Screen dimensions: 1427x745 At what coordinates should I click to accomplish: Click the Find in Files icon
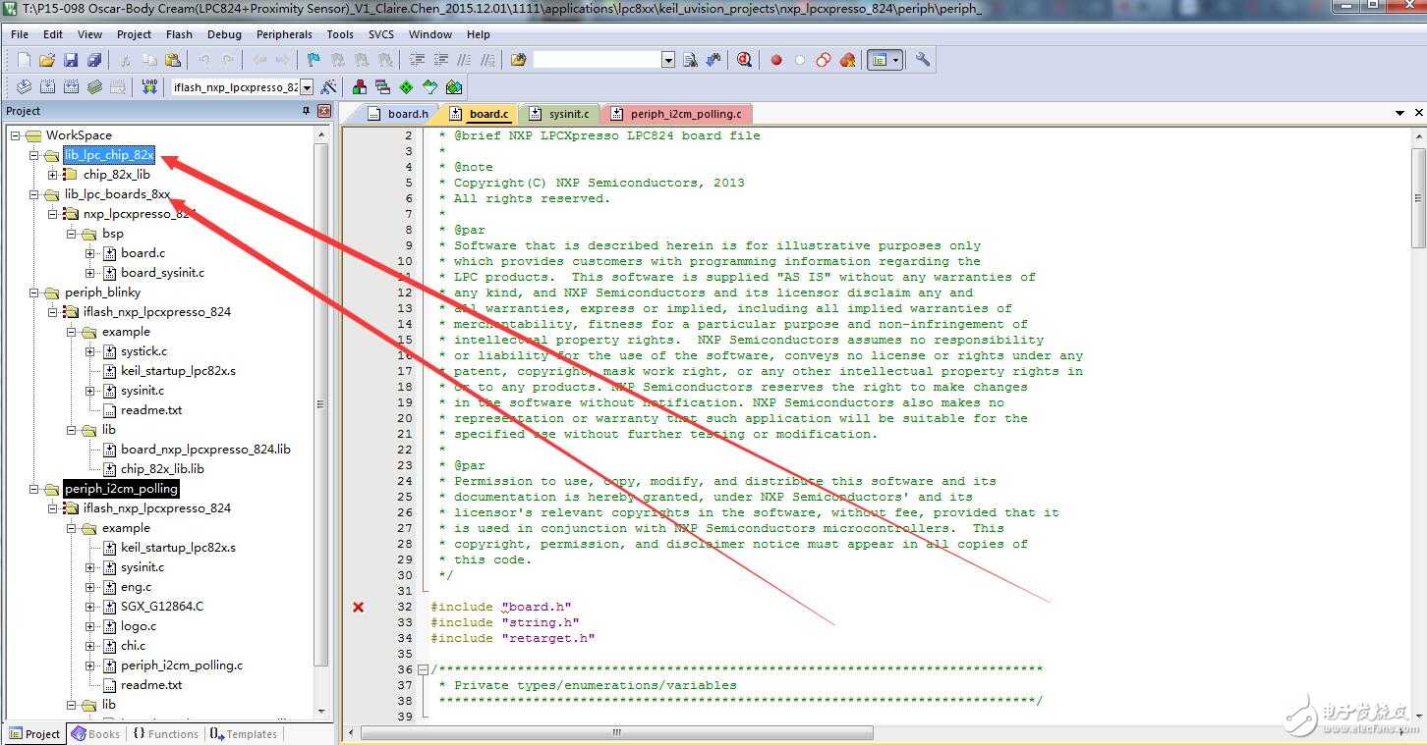tap(518, 60)
